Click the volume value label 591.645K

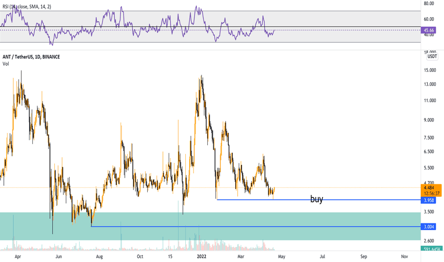point(431,249)
